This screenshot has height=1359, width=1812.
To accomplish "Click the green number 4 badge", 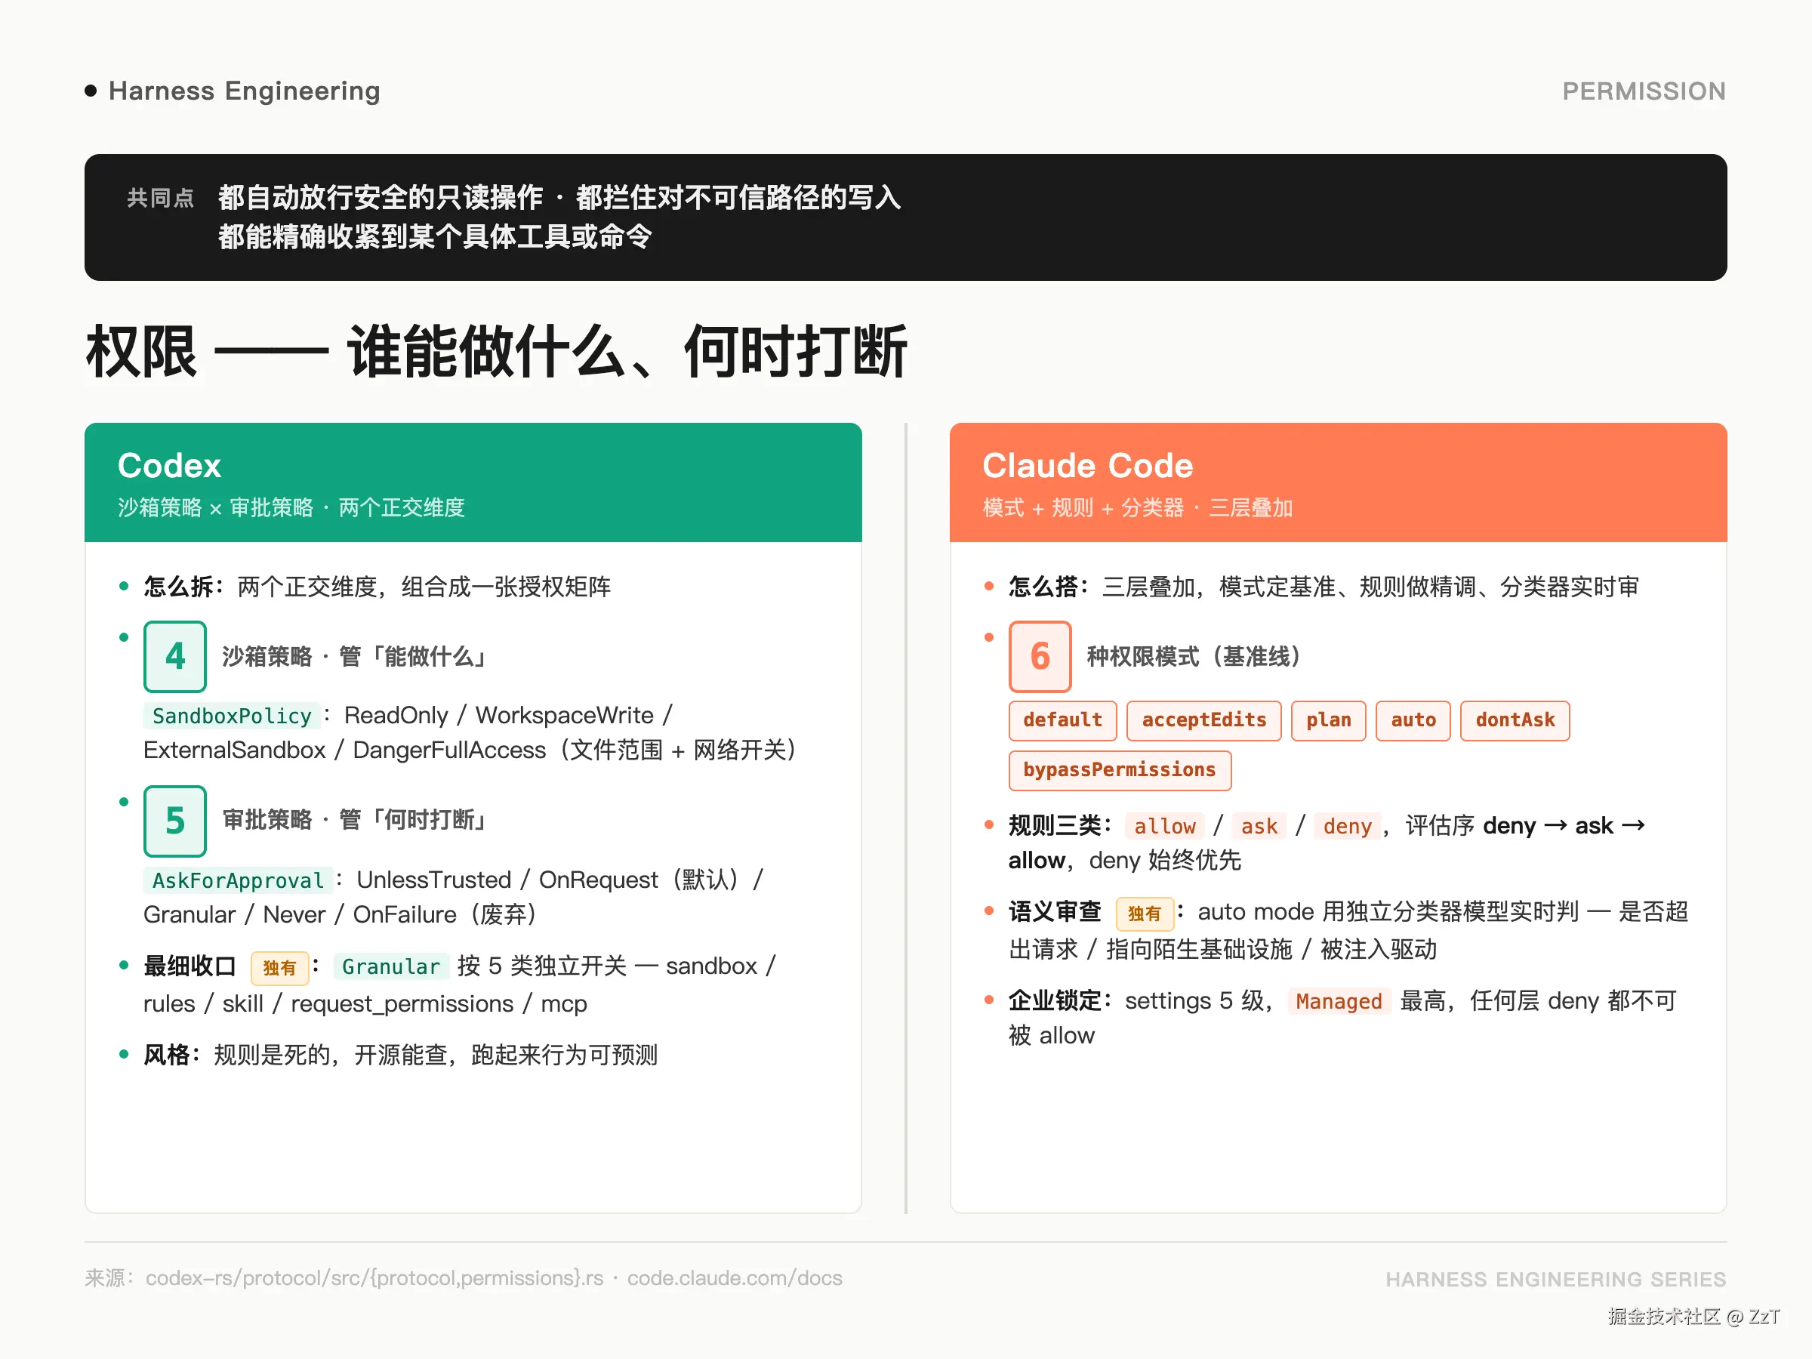I will tap(174, 656).
